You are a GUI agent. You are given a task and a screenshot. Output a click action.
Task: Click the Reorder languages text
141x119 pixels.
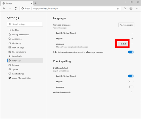click(x=60, y=28)
